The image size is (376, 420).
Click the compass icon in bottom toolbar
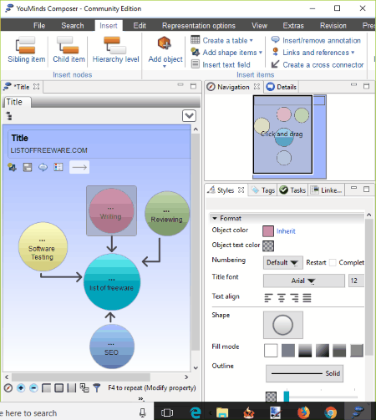pos(8,387)
